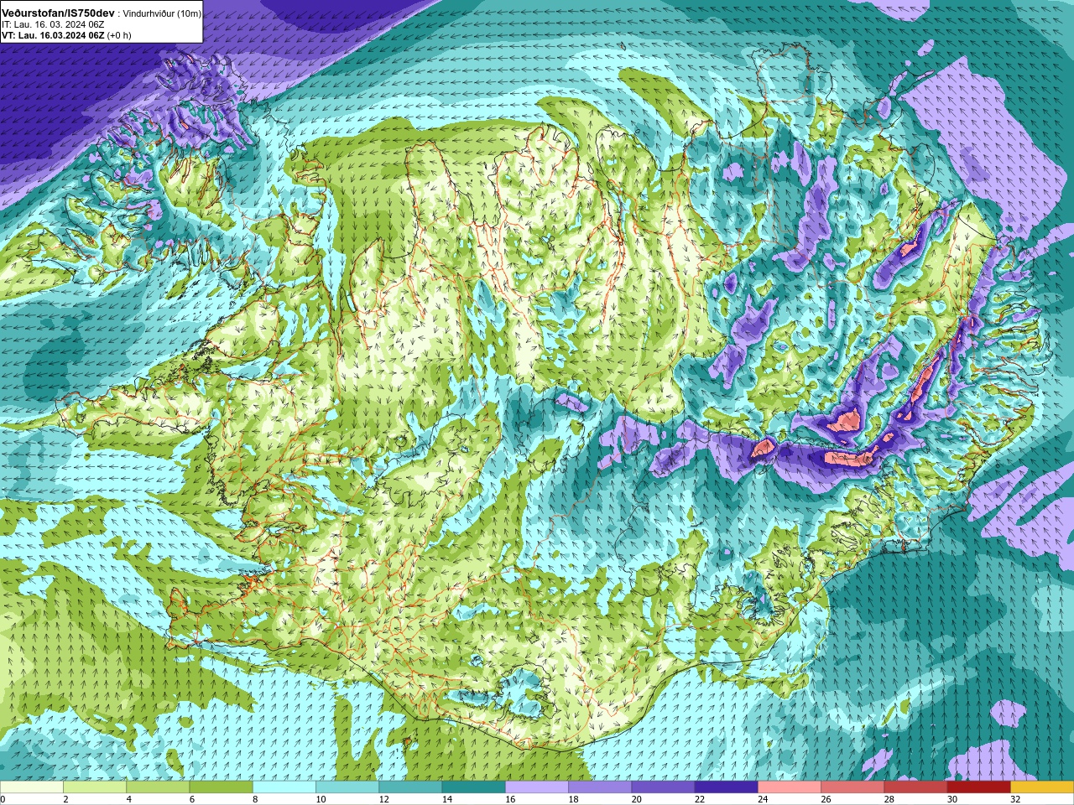
Task: Click the '(+0 h)' forecast offset text
Action: 119,36
